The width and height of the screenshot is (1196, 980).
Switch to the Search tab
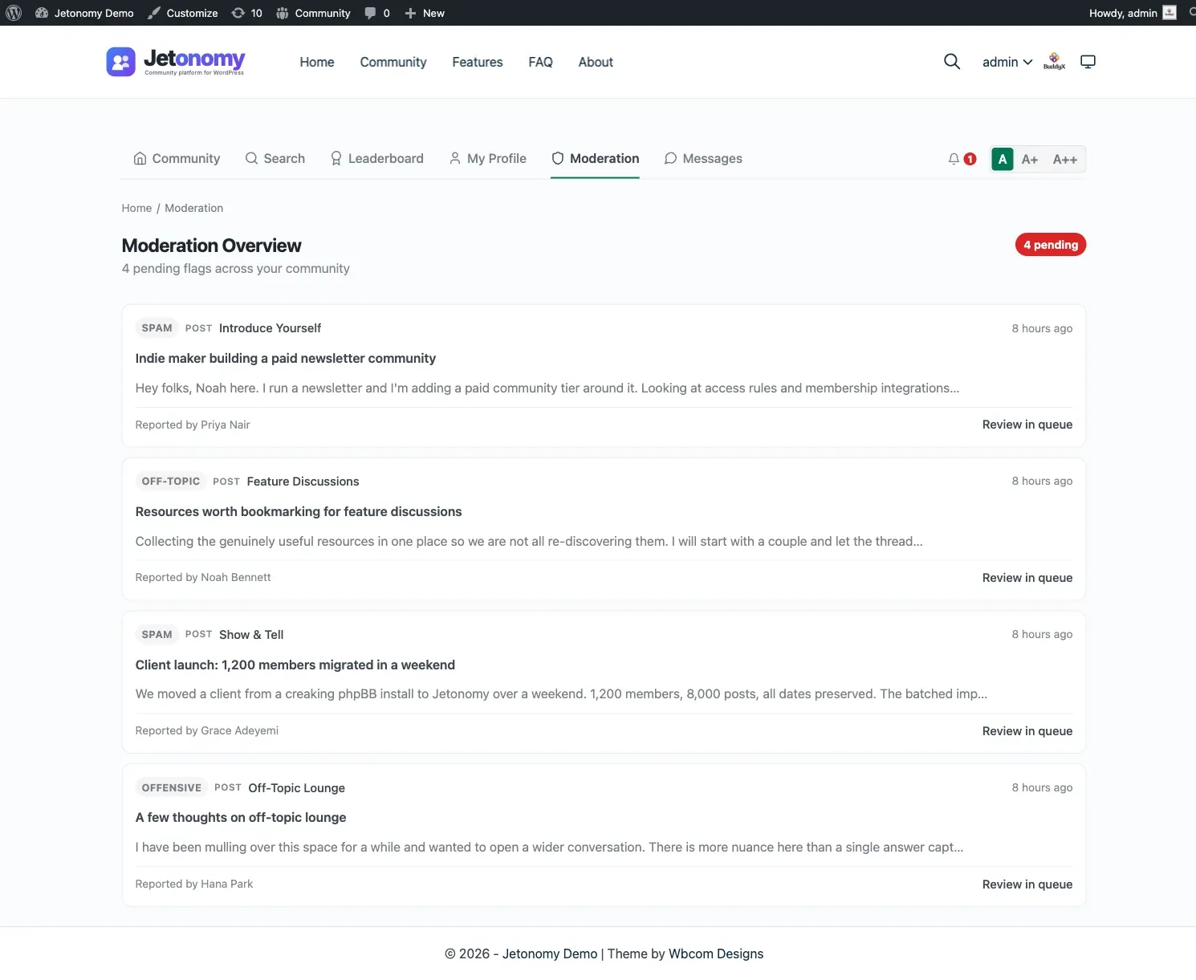tap(275, 159)
